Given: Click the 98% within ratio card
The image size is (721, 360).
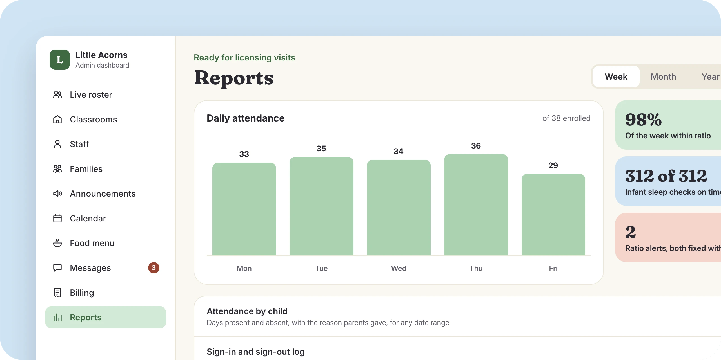Looking at the screenshot, I should 668,125.
